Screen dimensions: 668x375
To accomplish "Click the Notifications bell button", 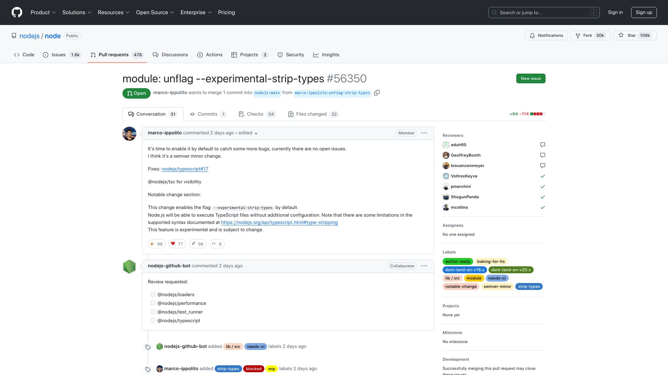I will [x=546, y=35].
